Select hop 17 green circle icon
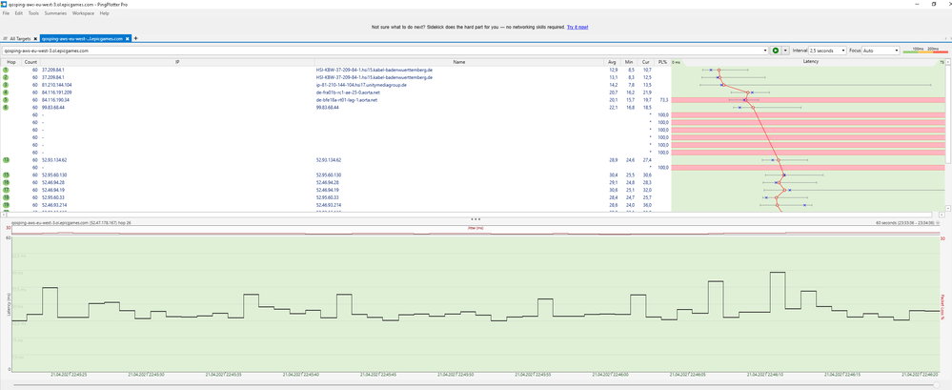The height and width of the screenshot is (390, 952). pyautogui.click(x=6, y=190)
